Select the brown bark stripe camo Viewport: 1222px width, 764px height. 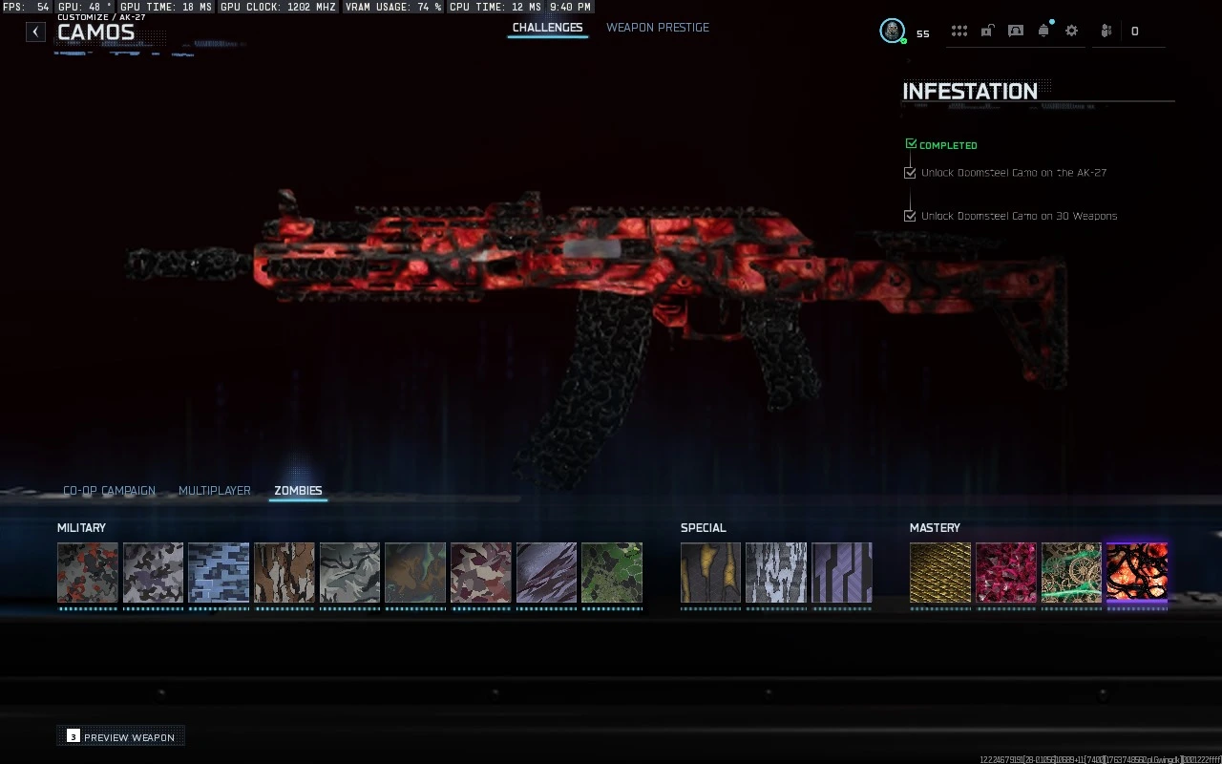coord(284,573)
